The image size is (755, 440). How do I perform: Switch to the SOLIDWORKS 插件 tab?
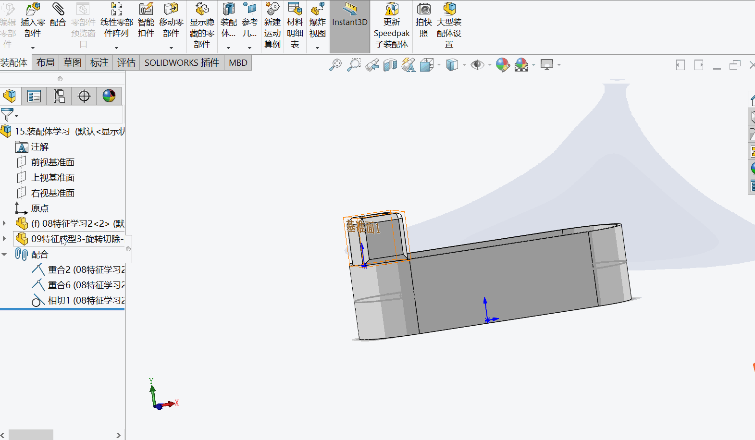[182, 63]
